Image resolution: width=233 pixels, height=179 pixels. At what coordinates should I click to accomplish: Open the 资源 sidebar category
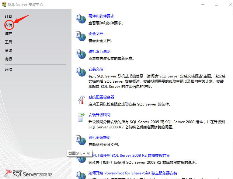[9, 51]
